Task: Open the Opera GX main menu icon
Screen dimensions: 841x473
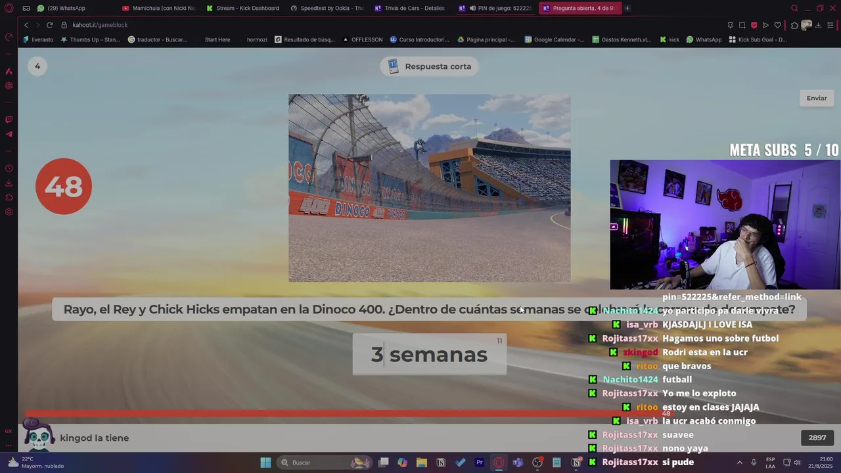Action: (x=9, y=9)
